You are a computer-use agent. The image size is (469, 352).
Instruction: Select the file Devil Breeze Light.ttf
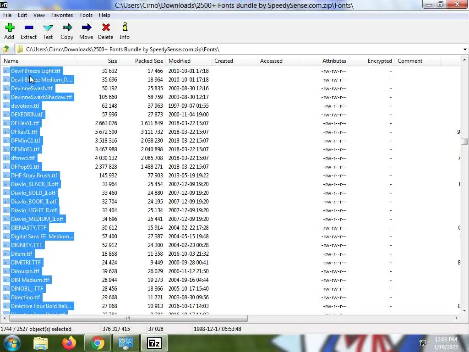coord(36,71)
